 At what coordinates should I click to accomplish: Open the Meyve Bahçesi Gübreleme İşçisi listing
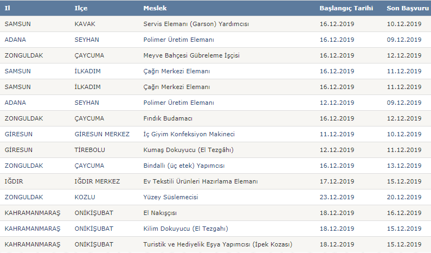[x=191, y=55]
